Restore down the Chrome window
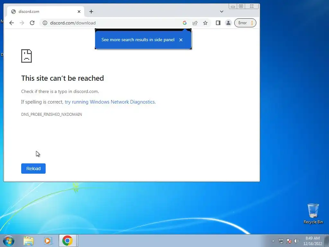The width and height of the screenshot is (329, 247). click(241, 6)
